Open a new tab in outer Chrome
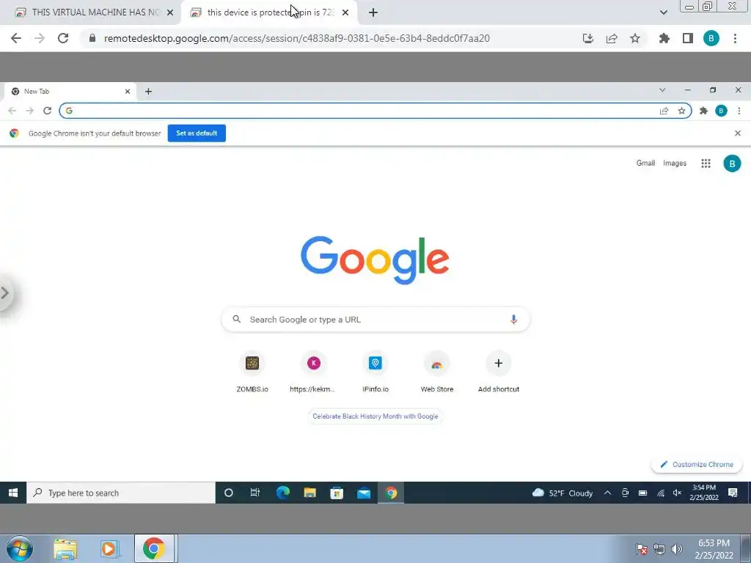This screenshot has height=563, width=751. [373, 12]
